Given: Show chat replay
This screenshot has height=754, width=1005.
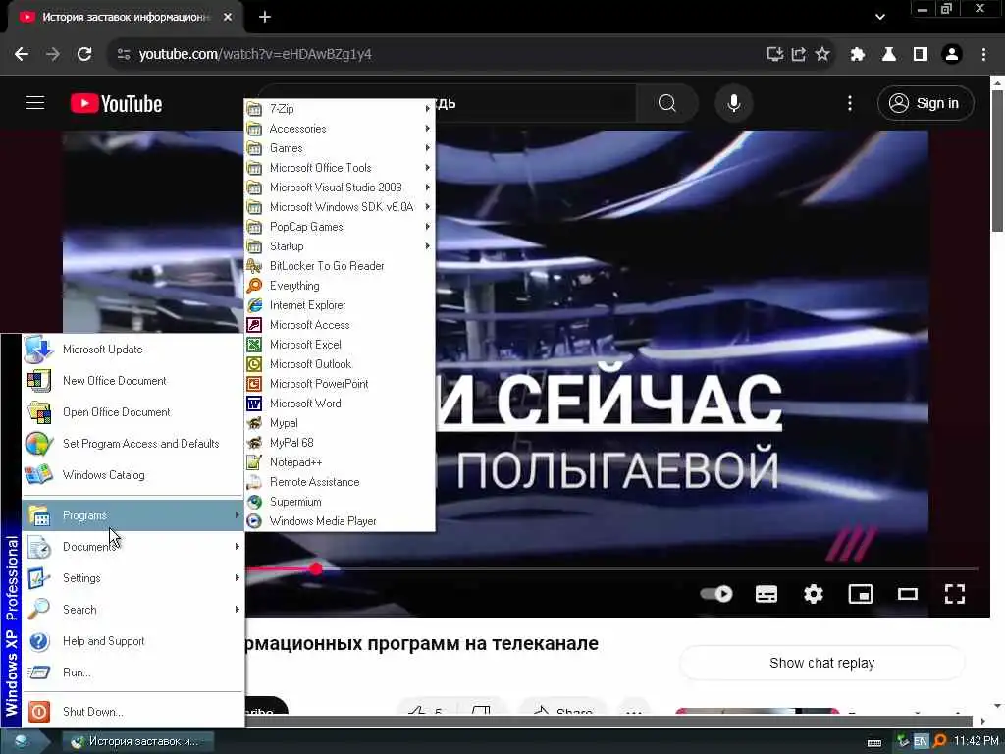Looking at the screenshot, I should [x=821, y=663].
